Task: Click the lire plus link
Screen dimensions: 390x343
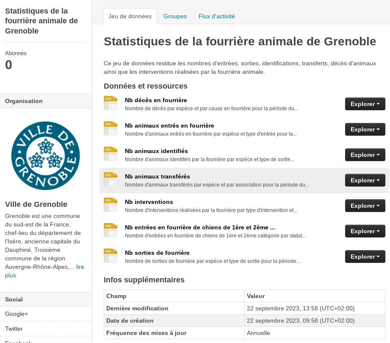Action: click(79, 267)
